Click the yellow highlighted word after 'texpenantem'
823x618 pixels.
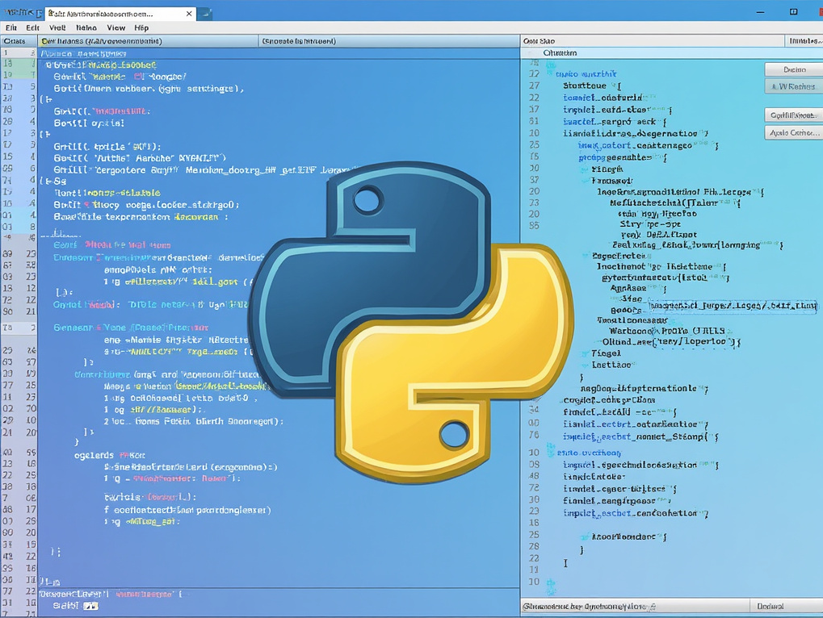pyautogui.click(x=196, y=217)
